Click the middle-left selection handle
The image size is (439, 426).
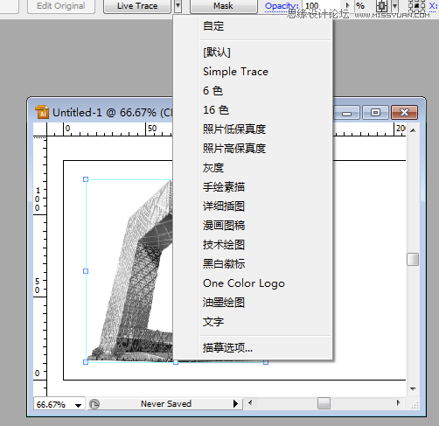[86, 271]
